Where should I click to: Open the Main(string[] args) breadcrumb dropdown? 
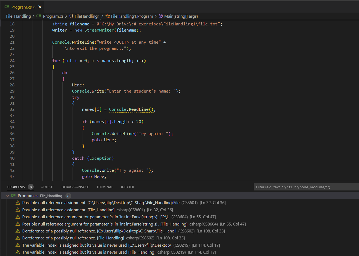[x=181, y=16]
